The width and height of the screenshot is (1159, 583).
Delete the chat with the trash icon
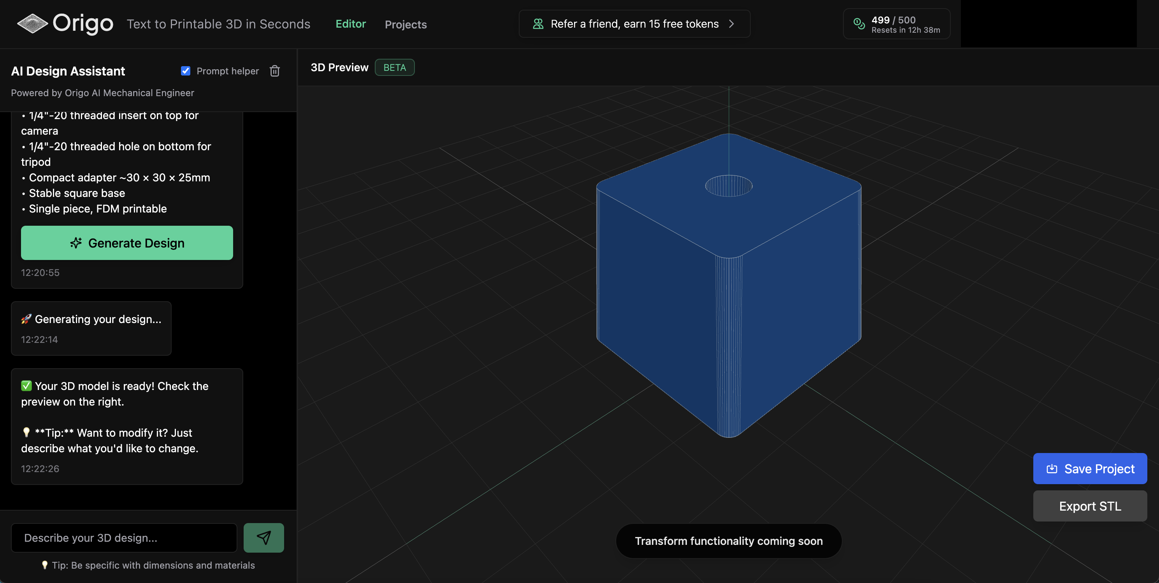274,71
